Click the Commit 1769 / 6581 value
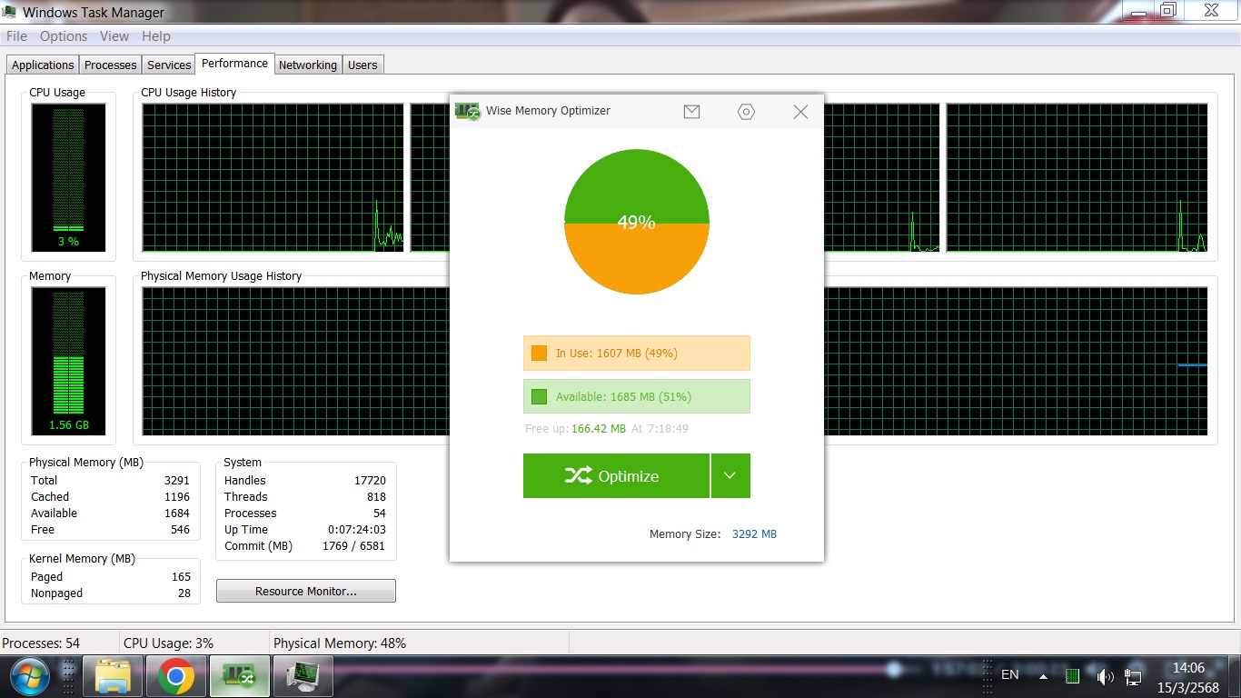The width and height of the screenshot is (1241, 698). click(x=354, y=545)
